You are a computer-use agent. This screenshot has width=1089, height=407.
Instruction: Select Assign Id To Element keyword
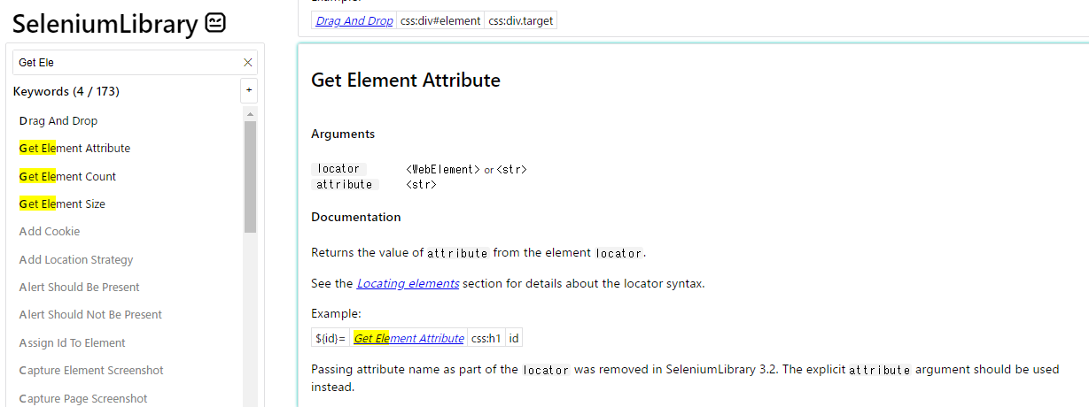click(x=73, y=342)
